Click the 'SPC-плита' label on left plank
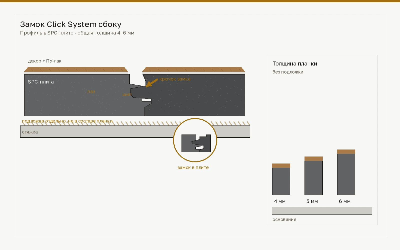Viewport: 400px width, 250px height. (x=41, y=82)
